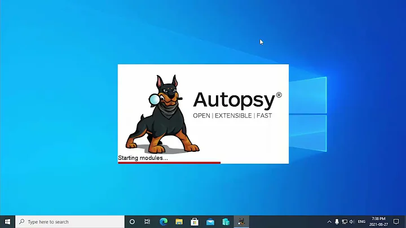Click the microphone tray icon
Screen dimensions: 406x228
point(337,222)
